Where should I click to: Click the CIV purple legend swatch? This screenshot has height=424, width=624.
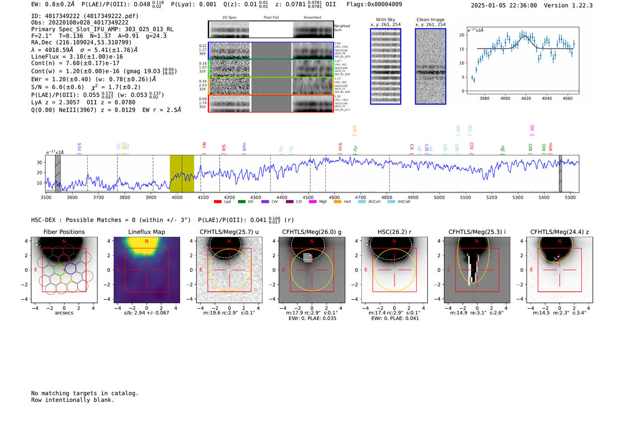tap(265, 202)
